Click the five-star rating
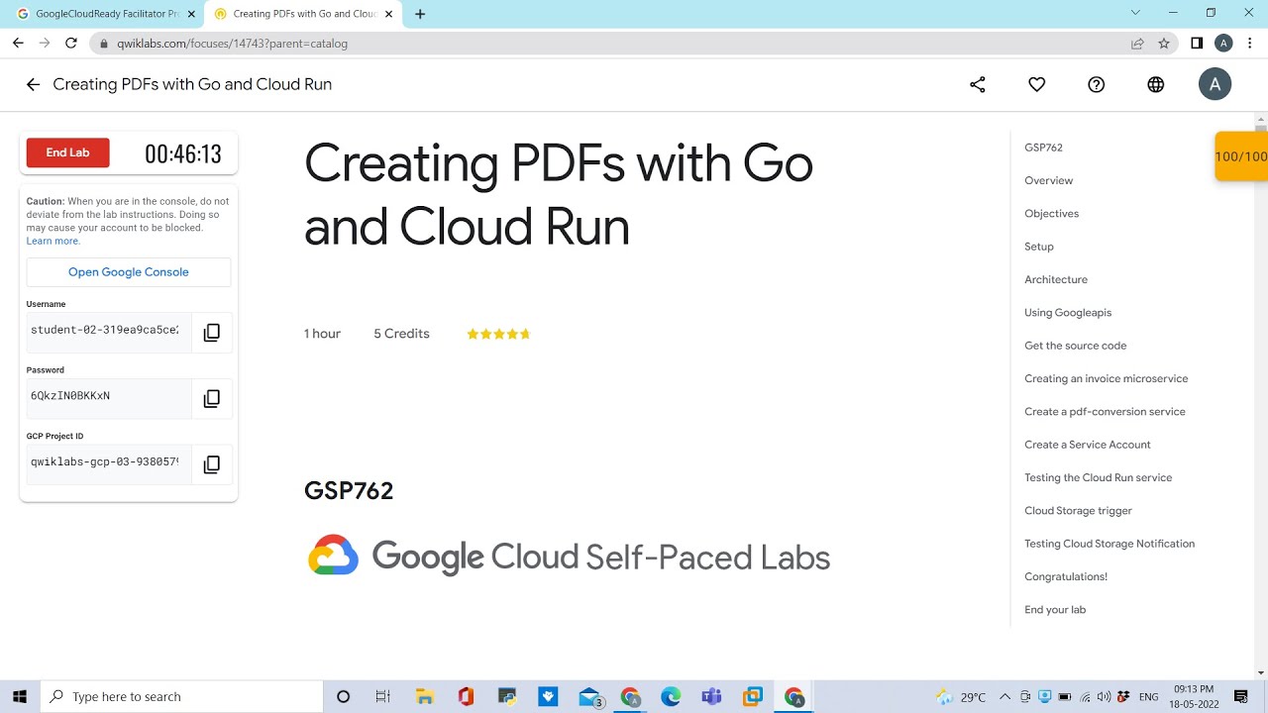Viewport: 1268px width, 713px height. (498, 334)
